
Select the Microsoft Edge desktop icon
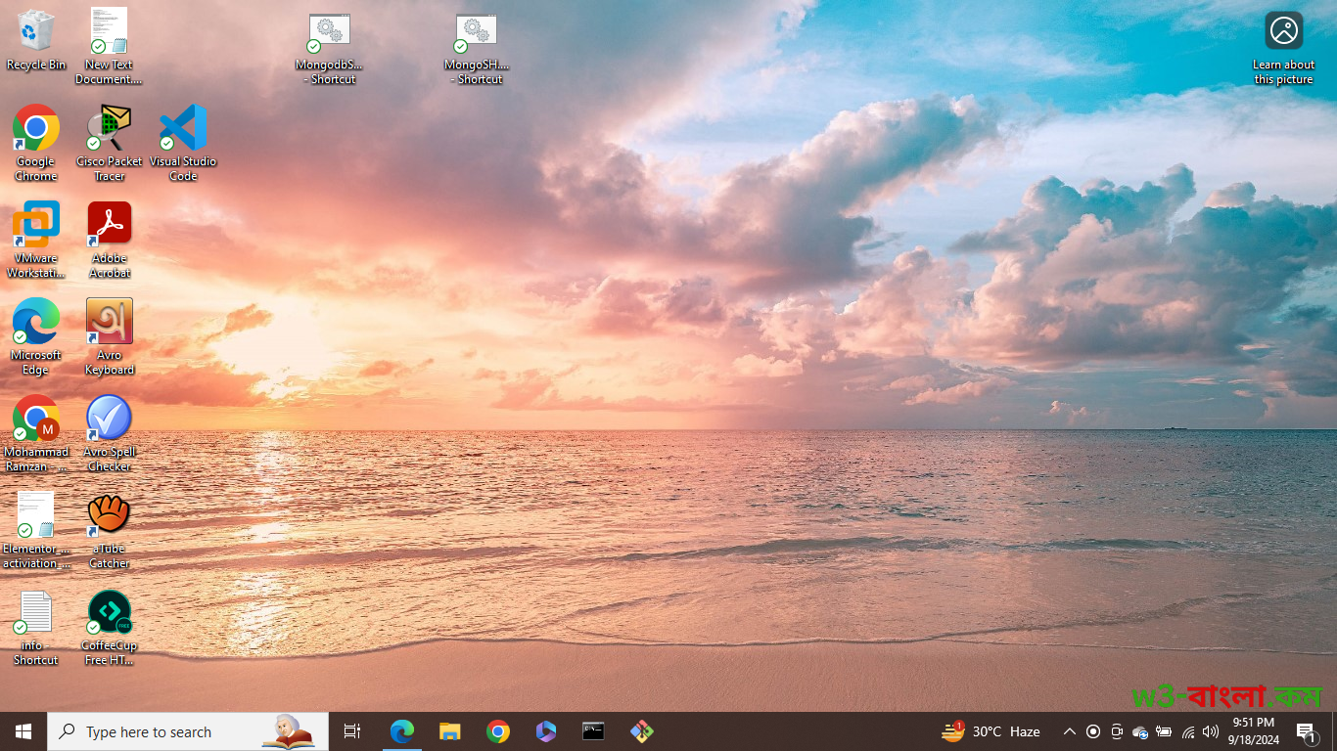point(36,336)
